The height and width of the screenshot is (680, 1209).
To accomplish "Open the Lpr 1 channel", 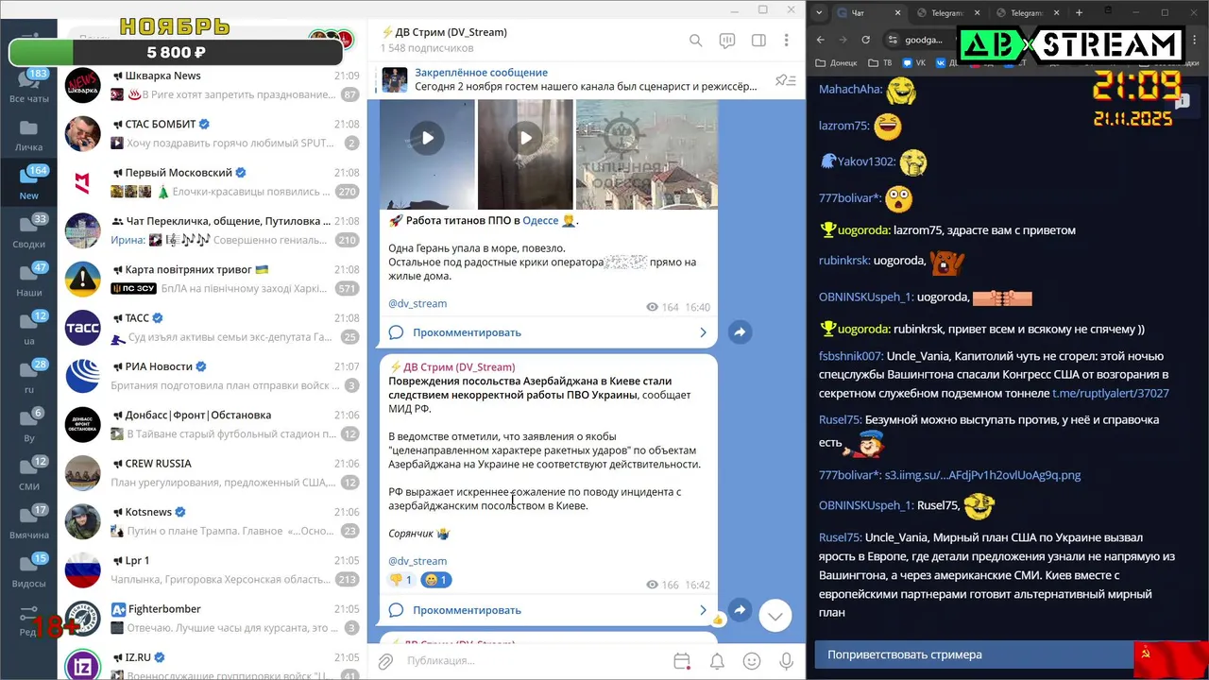I will [213, 569].
